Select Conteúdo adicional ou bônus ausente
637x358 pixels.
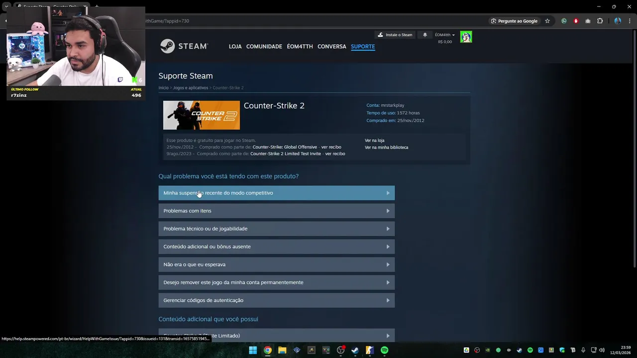(276, 247)
